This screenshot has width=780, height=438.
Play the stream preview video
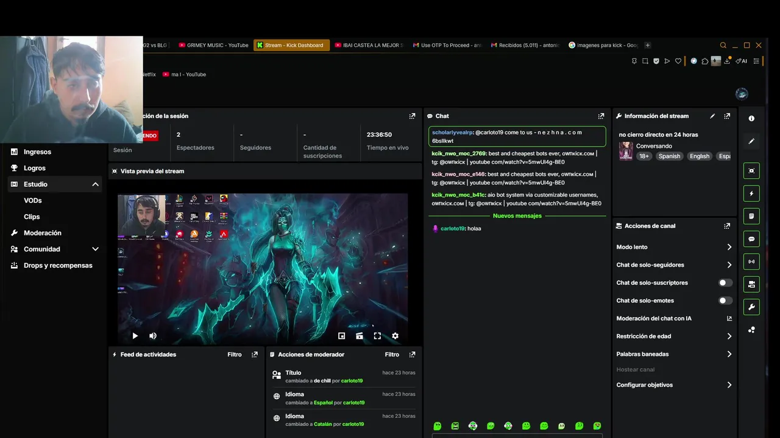click(135, 336)
